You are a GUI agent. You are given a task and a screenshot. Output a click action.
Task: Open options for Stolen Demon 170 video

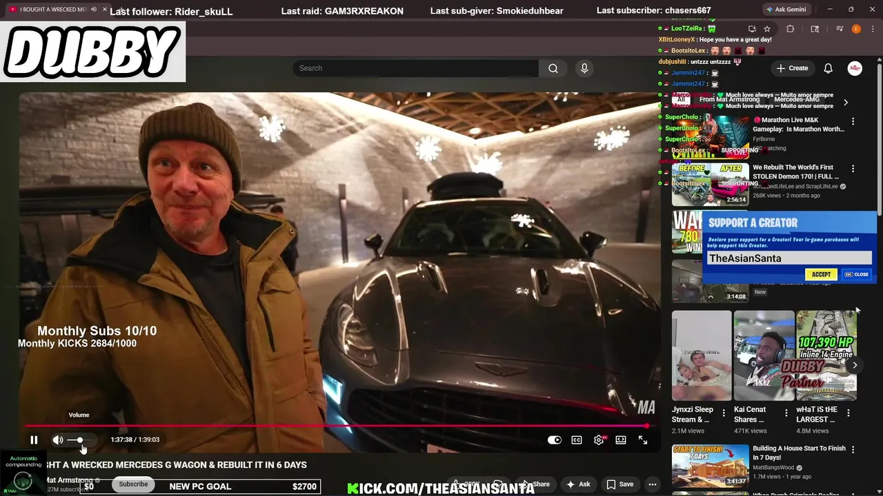tap(853, 169)
